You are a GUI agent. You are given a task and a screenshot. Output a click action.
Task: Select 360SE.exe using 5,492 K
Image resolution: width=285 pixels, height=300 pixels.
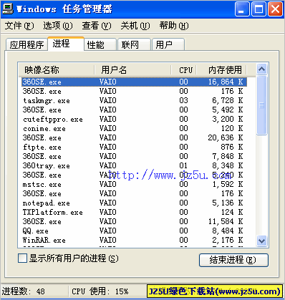(134, 110)
